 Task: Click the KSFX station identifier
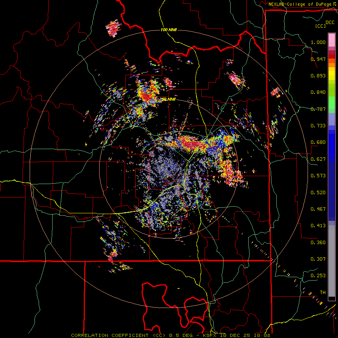click(209, 335)
